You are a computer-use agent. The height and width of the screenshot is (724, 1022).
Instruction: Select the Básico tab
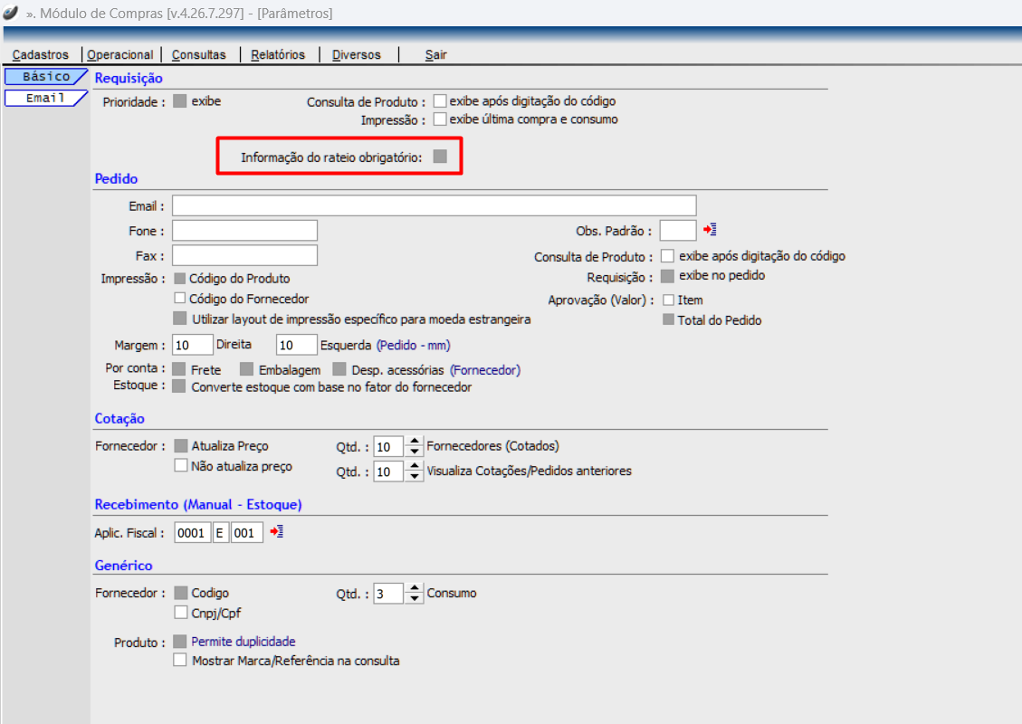(x=44, y=77)
